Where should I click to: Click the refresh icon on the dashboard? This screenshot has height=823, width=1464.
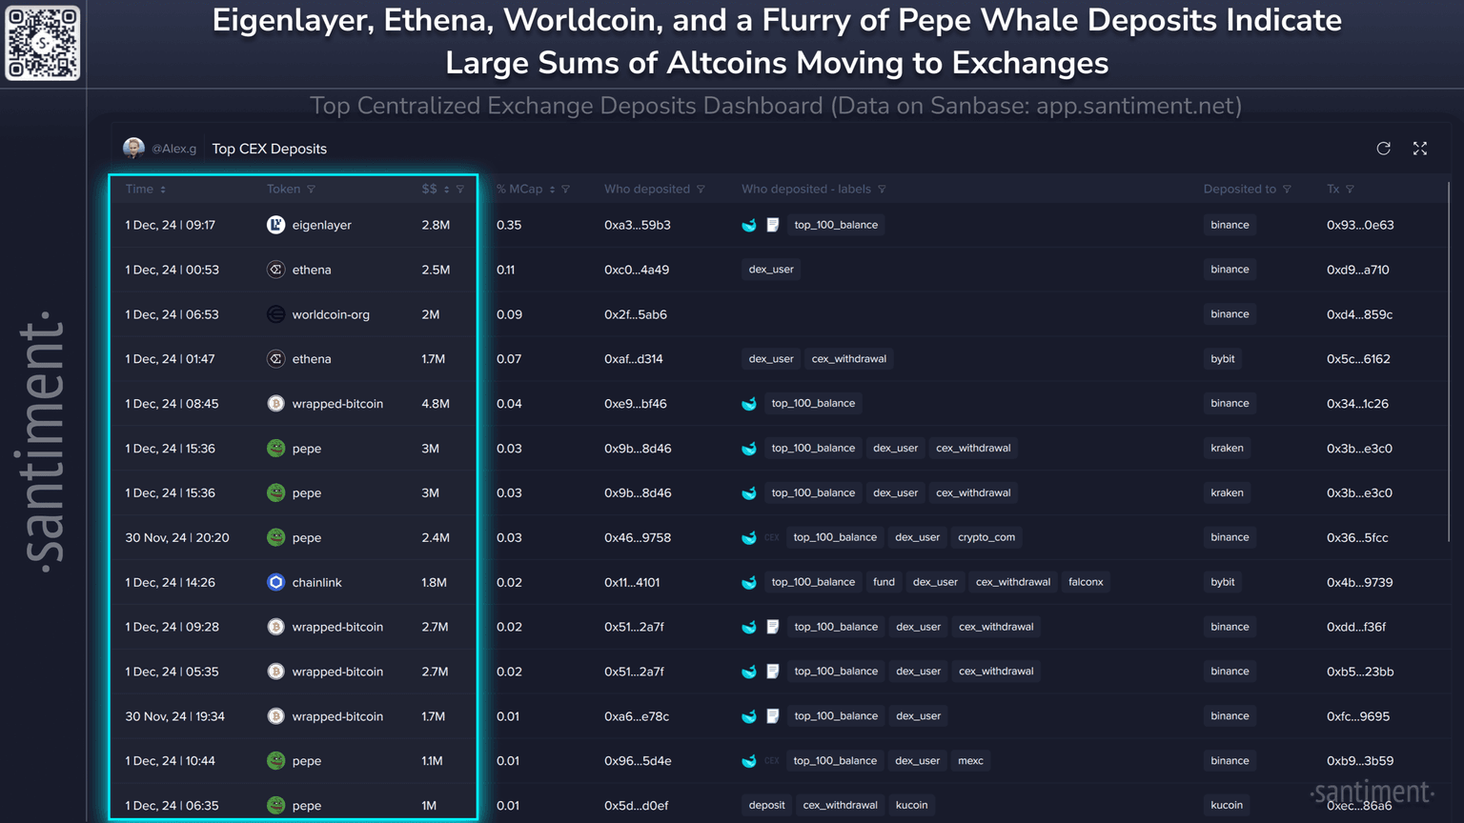tap(1383, 149)
